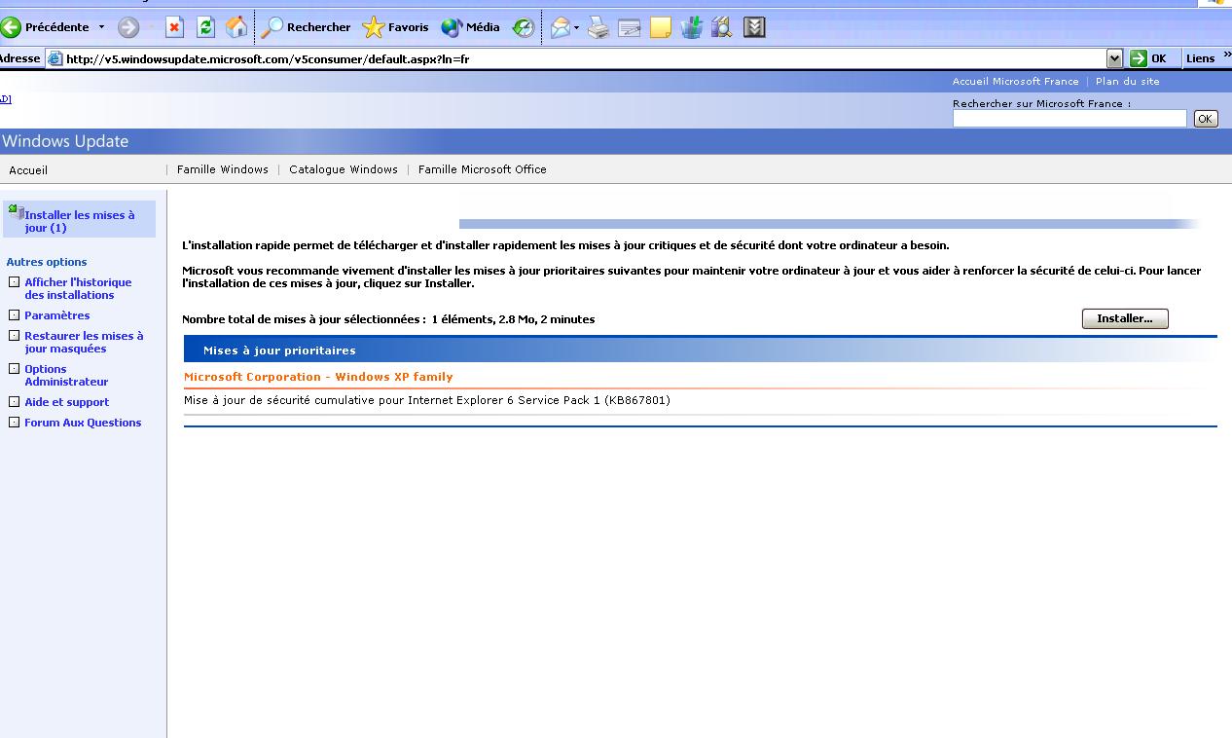
Task: Click the yellow note toolbar icon
Action: [661, 27]
